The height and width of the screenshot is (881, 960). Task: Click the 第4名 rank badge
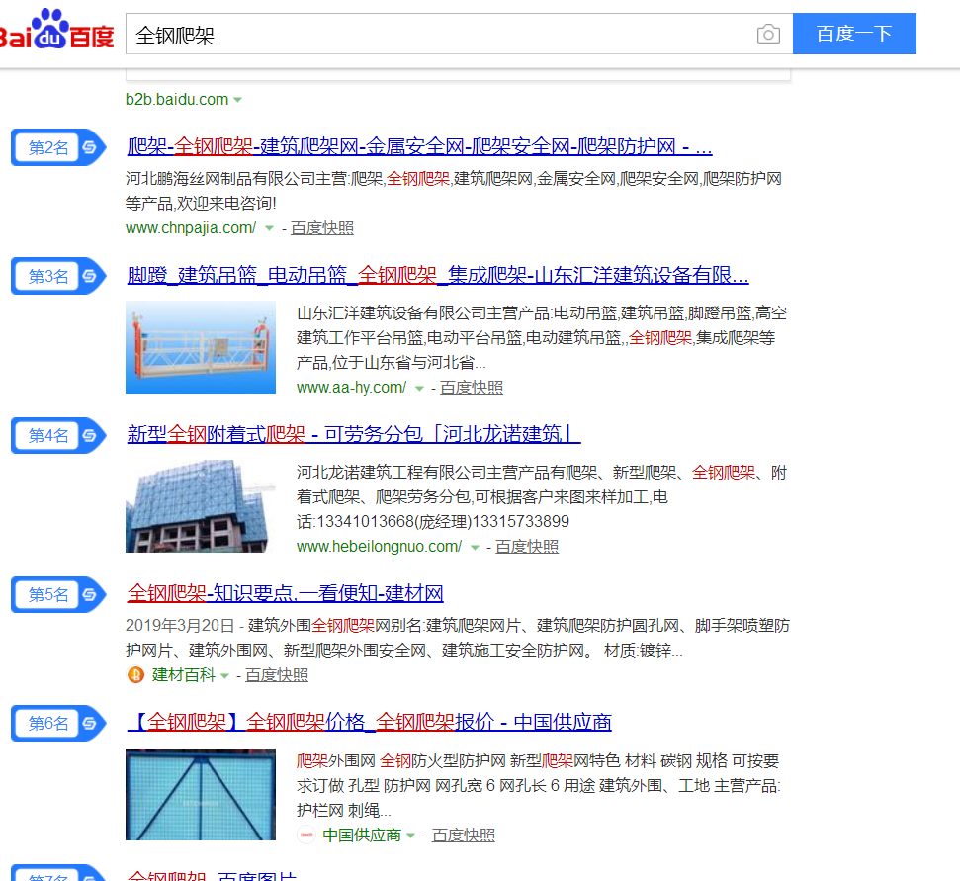coord(58,436)
